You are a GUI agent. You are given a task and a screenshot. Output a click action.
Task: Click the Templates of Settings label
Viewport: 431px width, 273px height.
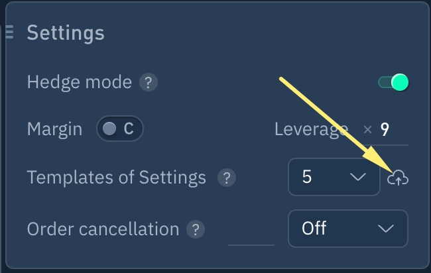click(117, 178)
